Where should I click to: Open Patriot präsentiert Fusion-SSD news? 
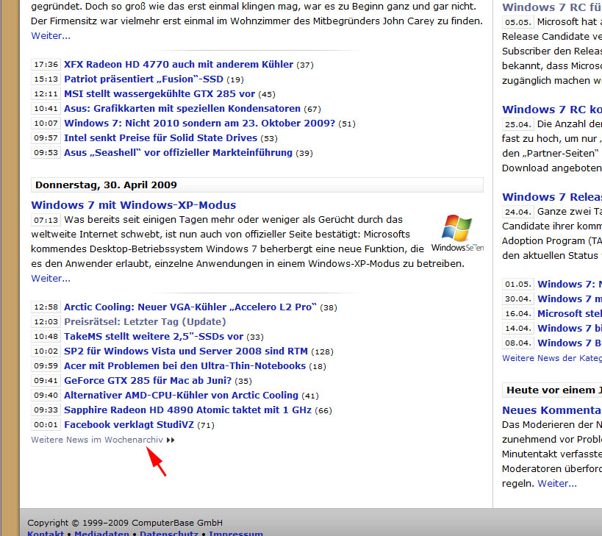click(143, 79)
